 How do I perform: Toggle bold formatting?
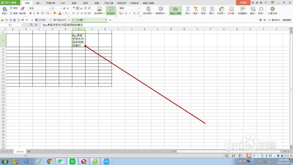click(x=30, y=13)
